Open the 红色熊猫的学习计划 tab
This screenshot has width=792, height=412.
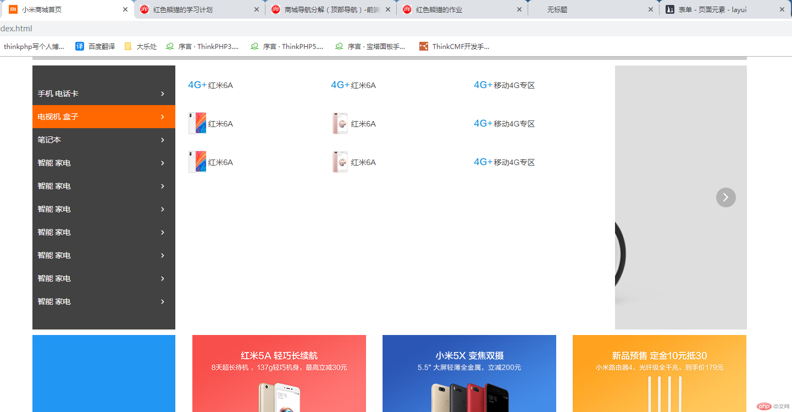pos(199,10)
